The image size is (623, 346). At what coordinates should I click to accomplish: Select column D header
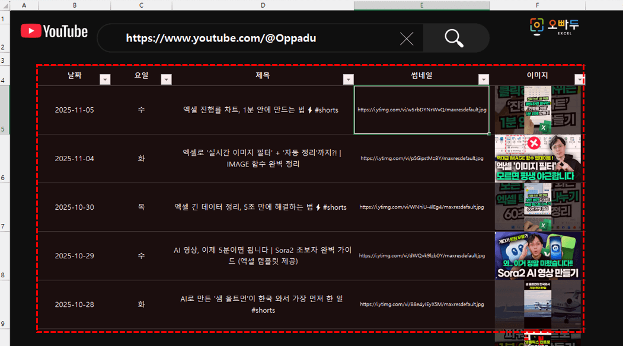[263, 5]
